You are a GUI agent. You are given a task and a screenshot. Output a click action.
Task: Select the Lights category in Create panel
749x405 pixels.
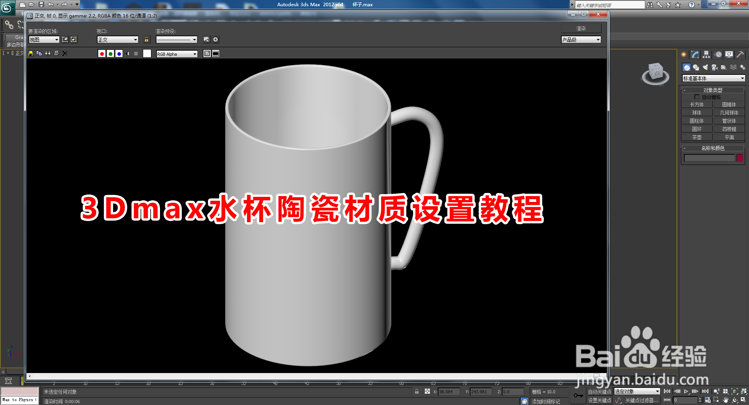[x=705, y=67]
